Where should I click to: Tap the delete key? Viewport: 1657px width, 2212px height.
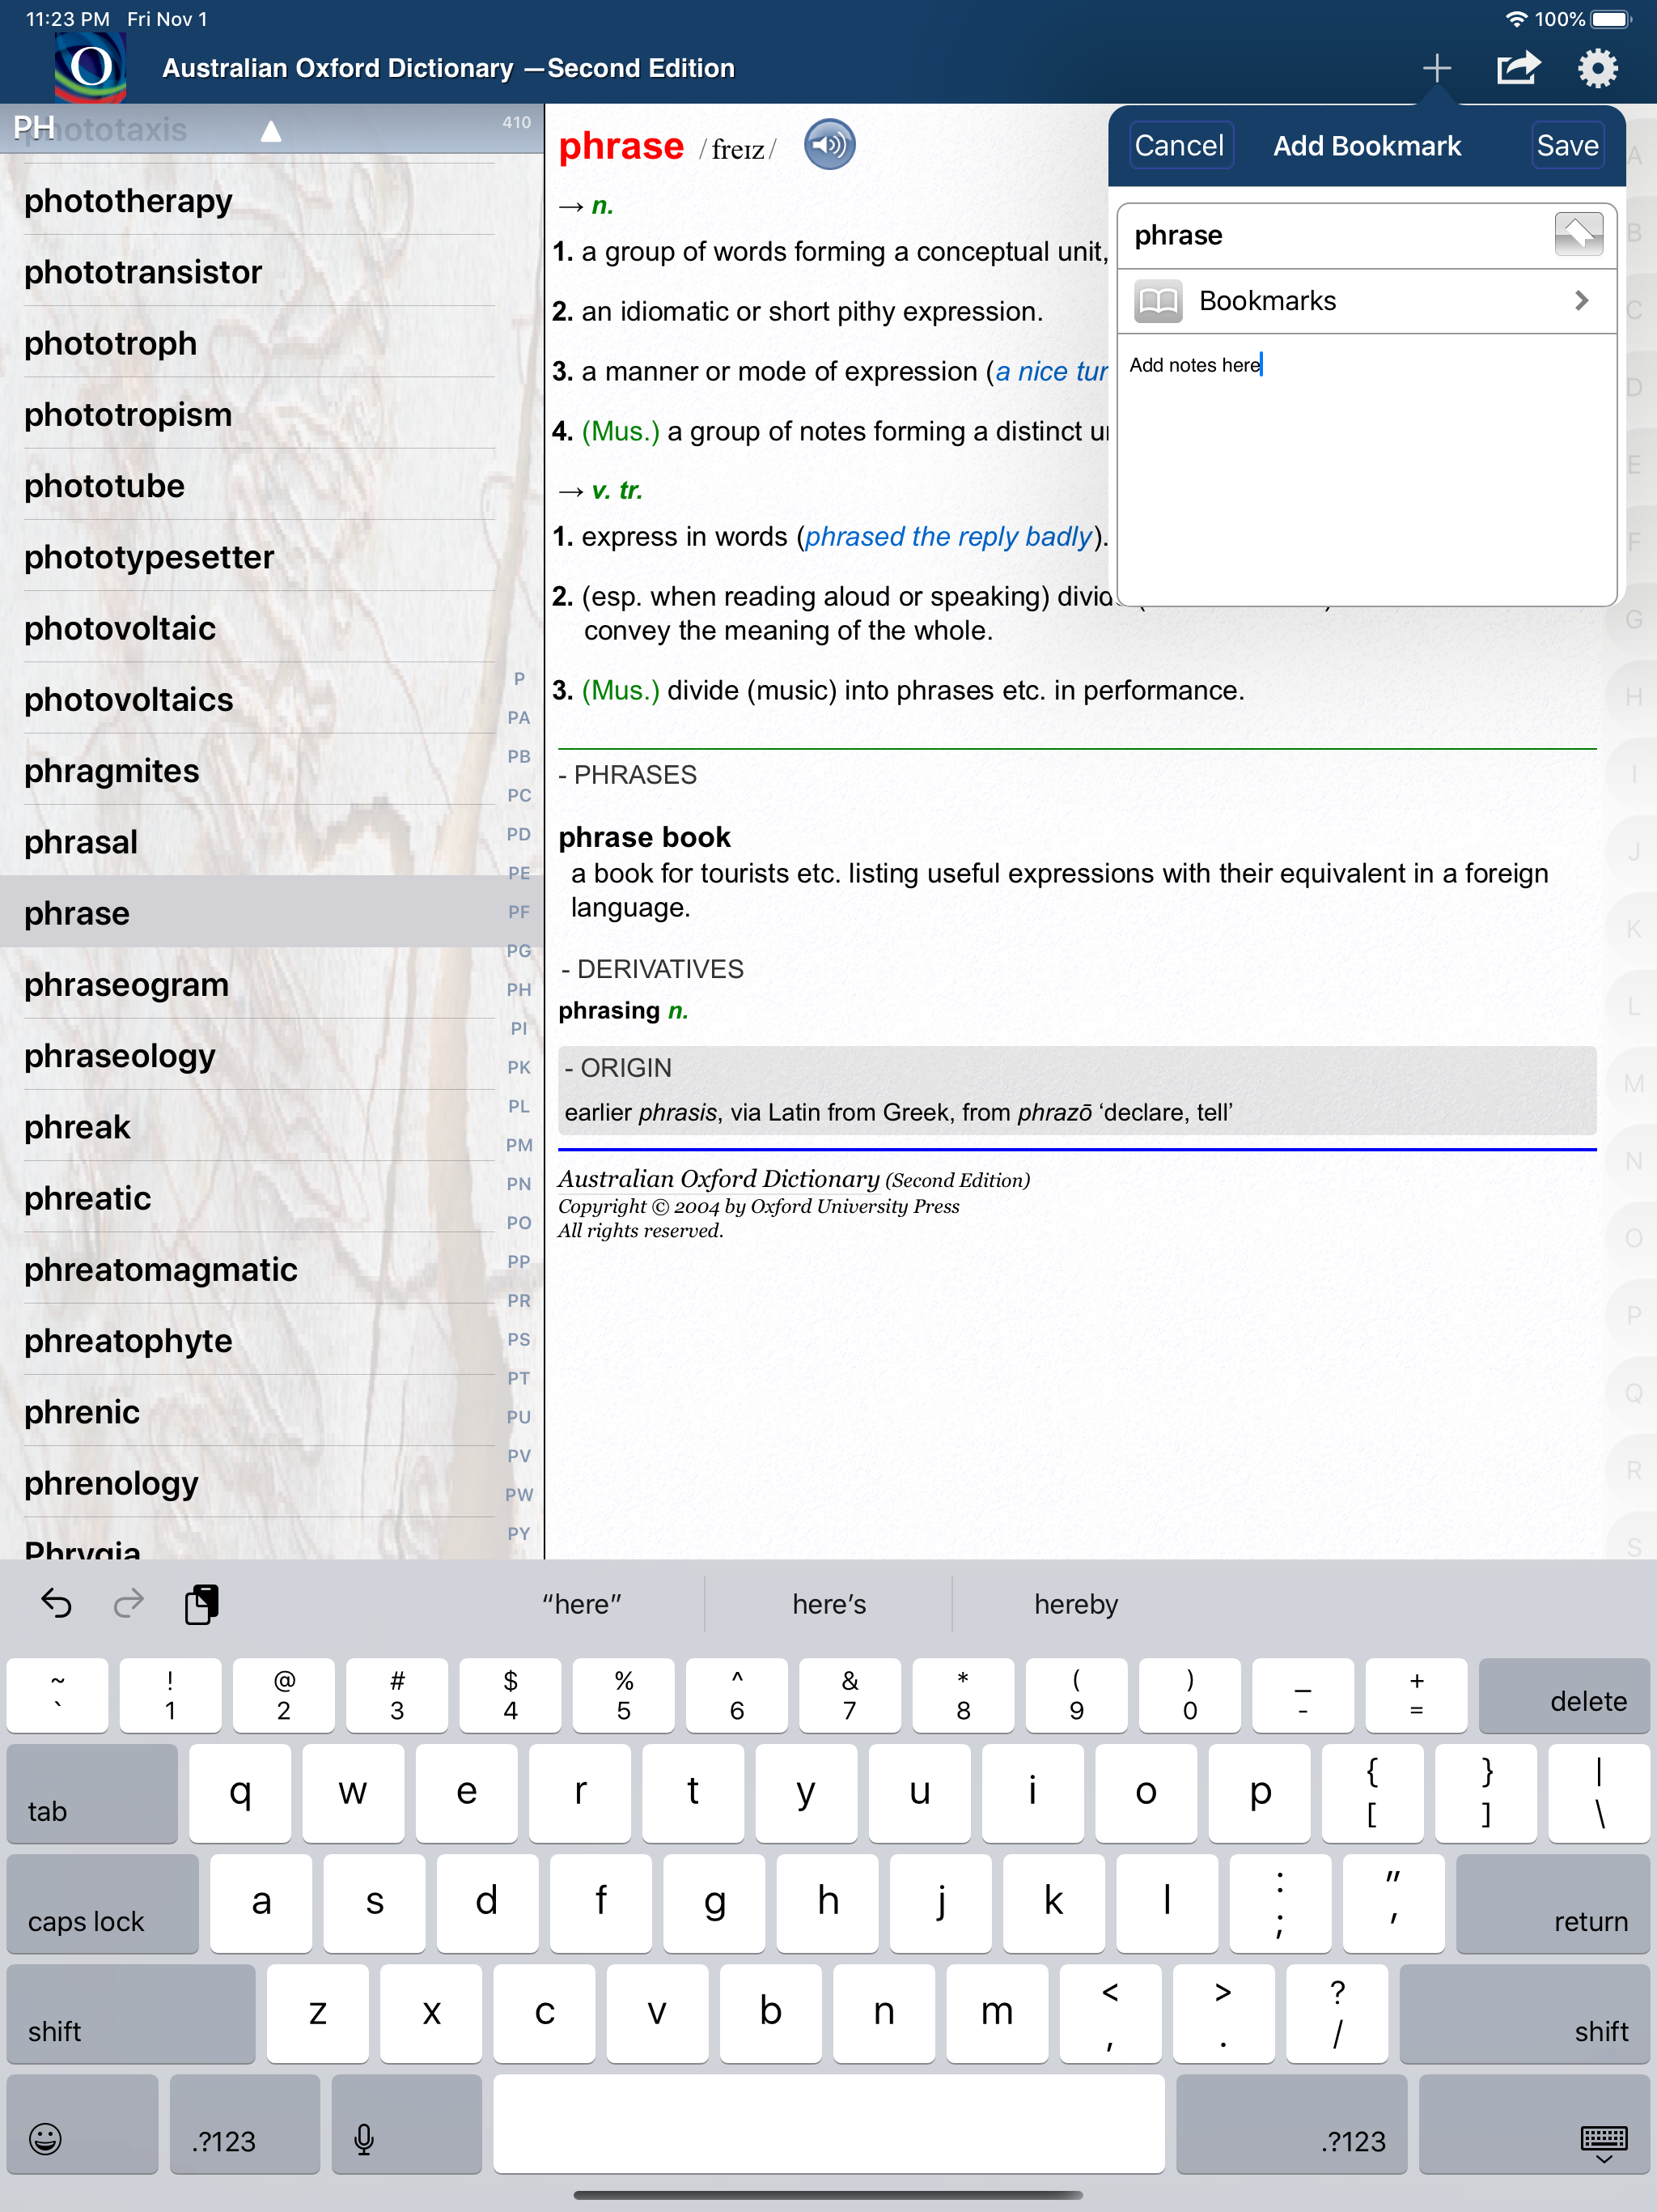1564,1696
